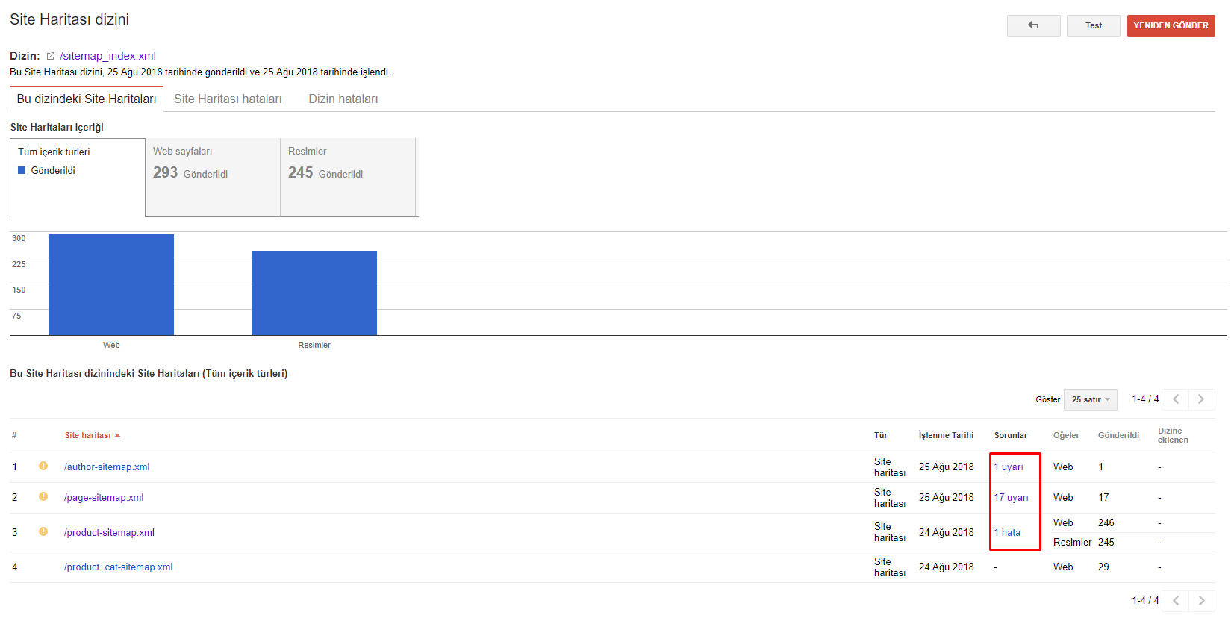The image size is (1231, 624).
Task: Click the YENİDEN GÖNDER button
Action: pyautogui.click(x=1171, y=25)
